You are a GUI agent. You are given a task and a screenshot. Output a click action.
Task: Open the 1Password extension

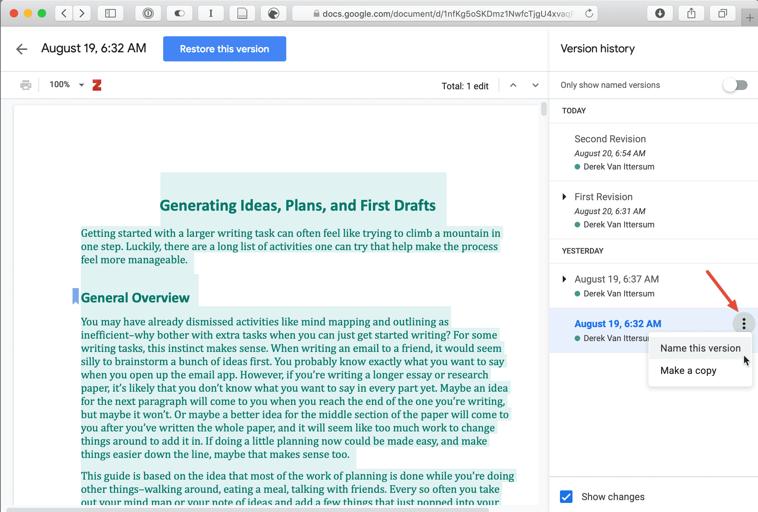pos(148,14)
